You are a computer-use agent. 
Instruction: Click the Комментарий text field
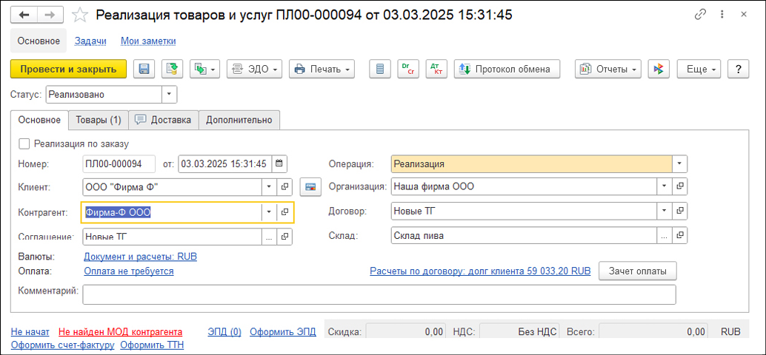pyautogui.click(x=379, y=294)
